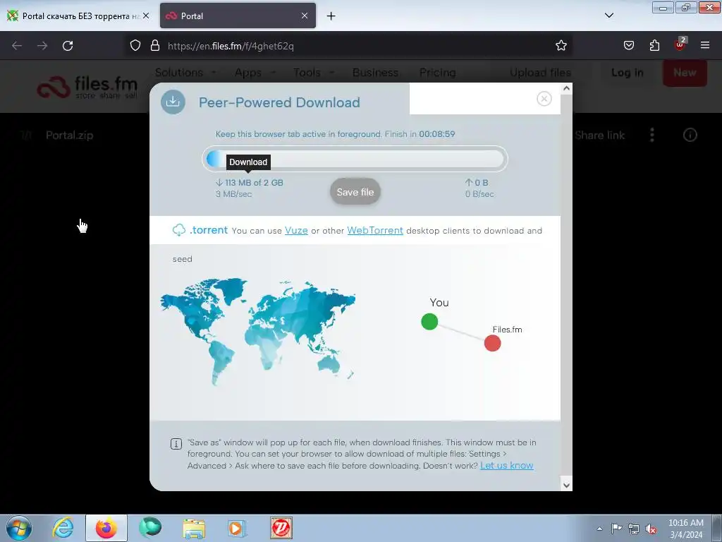Click the muted volume tray icon

coord(651,529)
